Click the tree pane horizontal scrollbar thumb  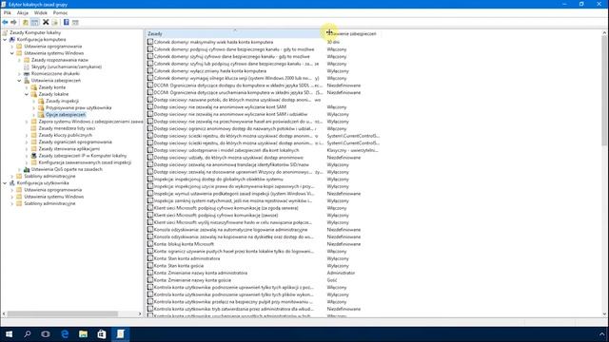coord(63,313)
